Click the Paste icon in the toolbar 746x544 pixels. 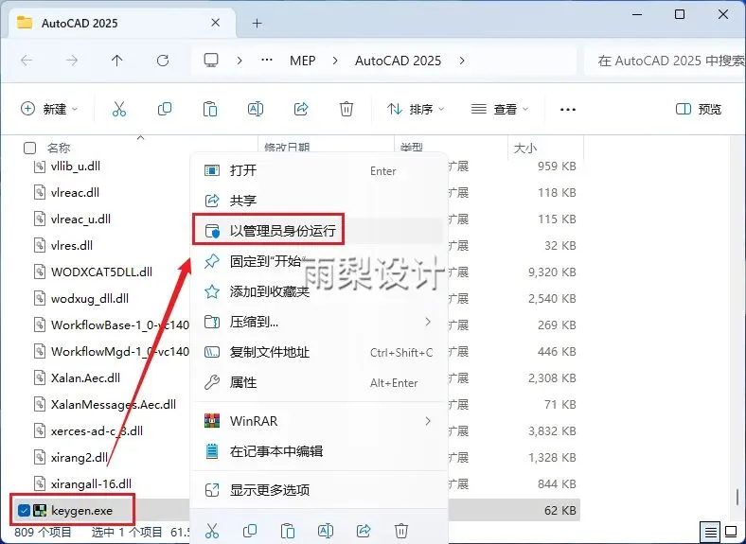210,109
